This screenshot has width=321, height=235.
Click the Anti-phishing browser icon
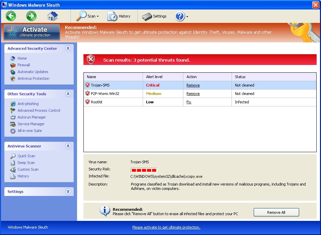(x=13, y=104)
